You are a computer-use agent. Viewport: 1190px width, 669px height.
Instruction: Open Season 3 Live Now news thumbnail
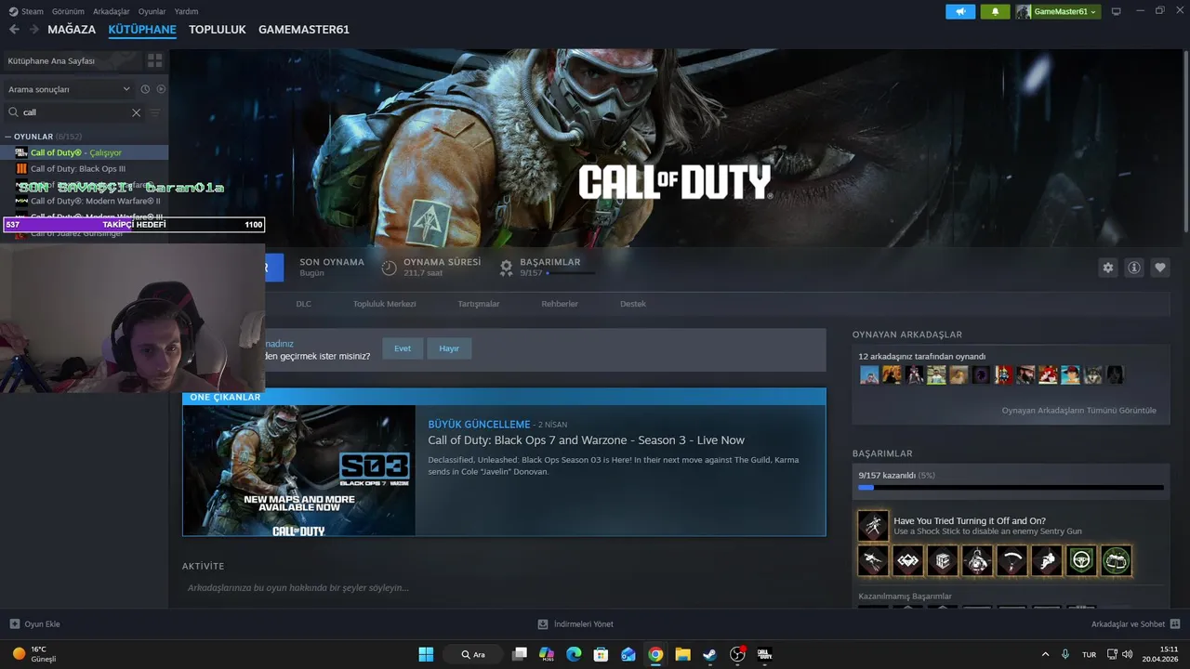299,471
